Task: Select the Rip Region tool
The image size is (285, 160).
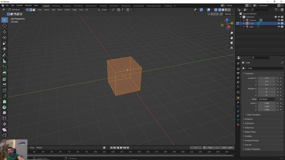Action: [x=4, y=135]
